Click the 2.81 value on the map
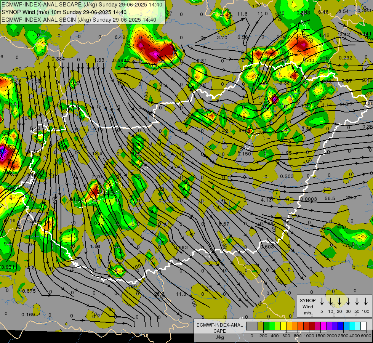Viewport: 373px width, 343px height. (x=202, y=61)
